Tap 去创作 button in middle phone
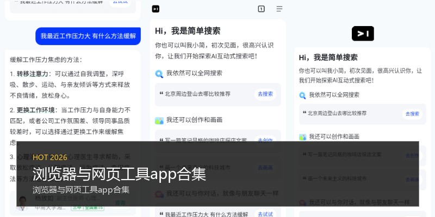The image size is (435, 217). tap(265, 141)
